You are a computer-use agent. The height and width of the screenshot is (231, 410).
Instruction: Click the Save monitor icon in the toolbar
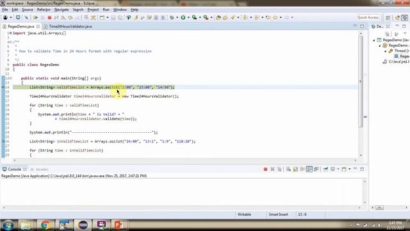(18, 17)
